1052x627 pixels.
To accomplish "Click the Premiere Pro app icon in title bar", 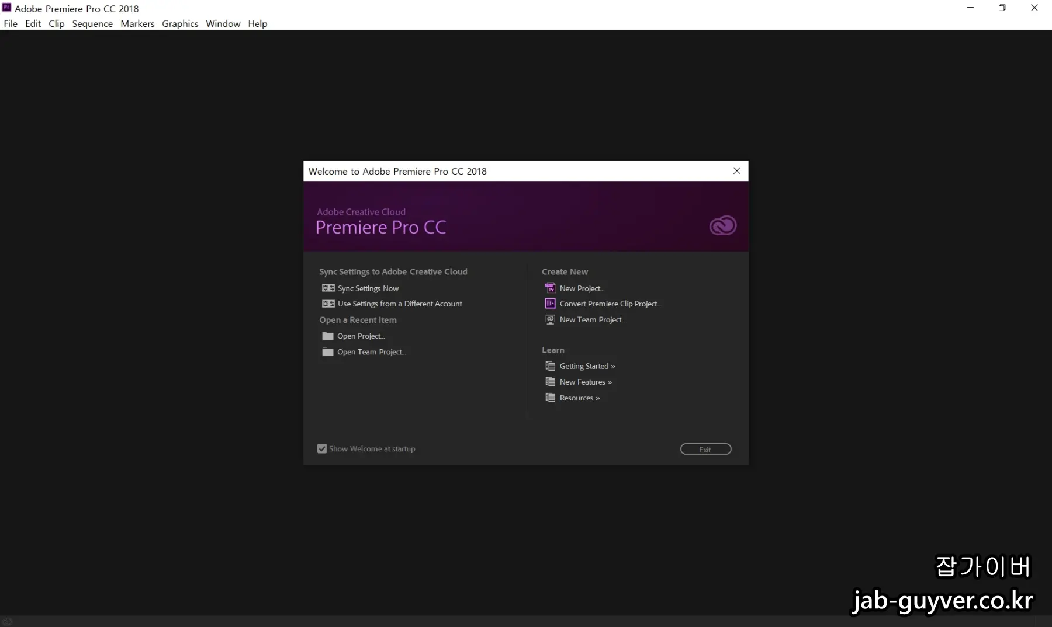I will click(6, 8).
